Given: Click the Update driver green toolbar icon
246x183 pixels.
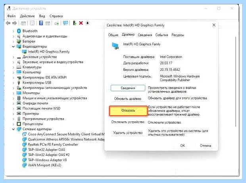Looking at the screenshot, I should tap(75, 23).
